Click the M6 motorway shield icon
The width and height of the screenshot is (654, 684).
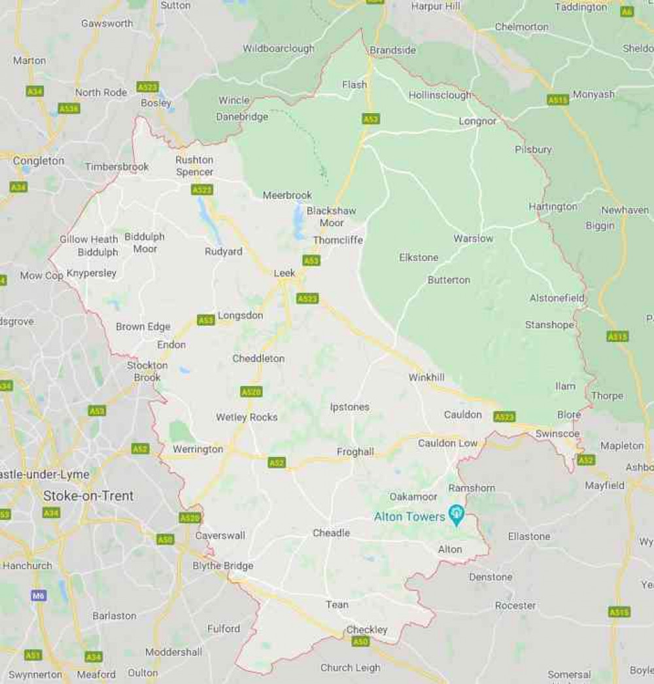point(38,596)
